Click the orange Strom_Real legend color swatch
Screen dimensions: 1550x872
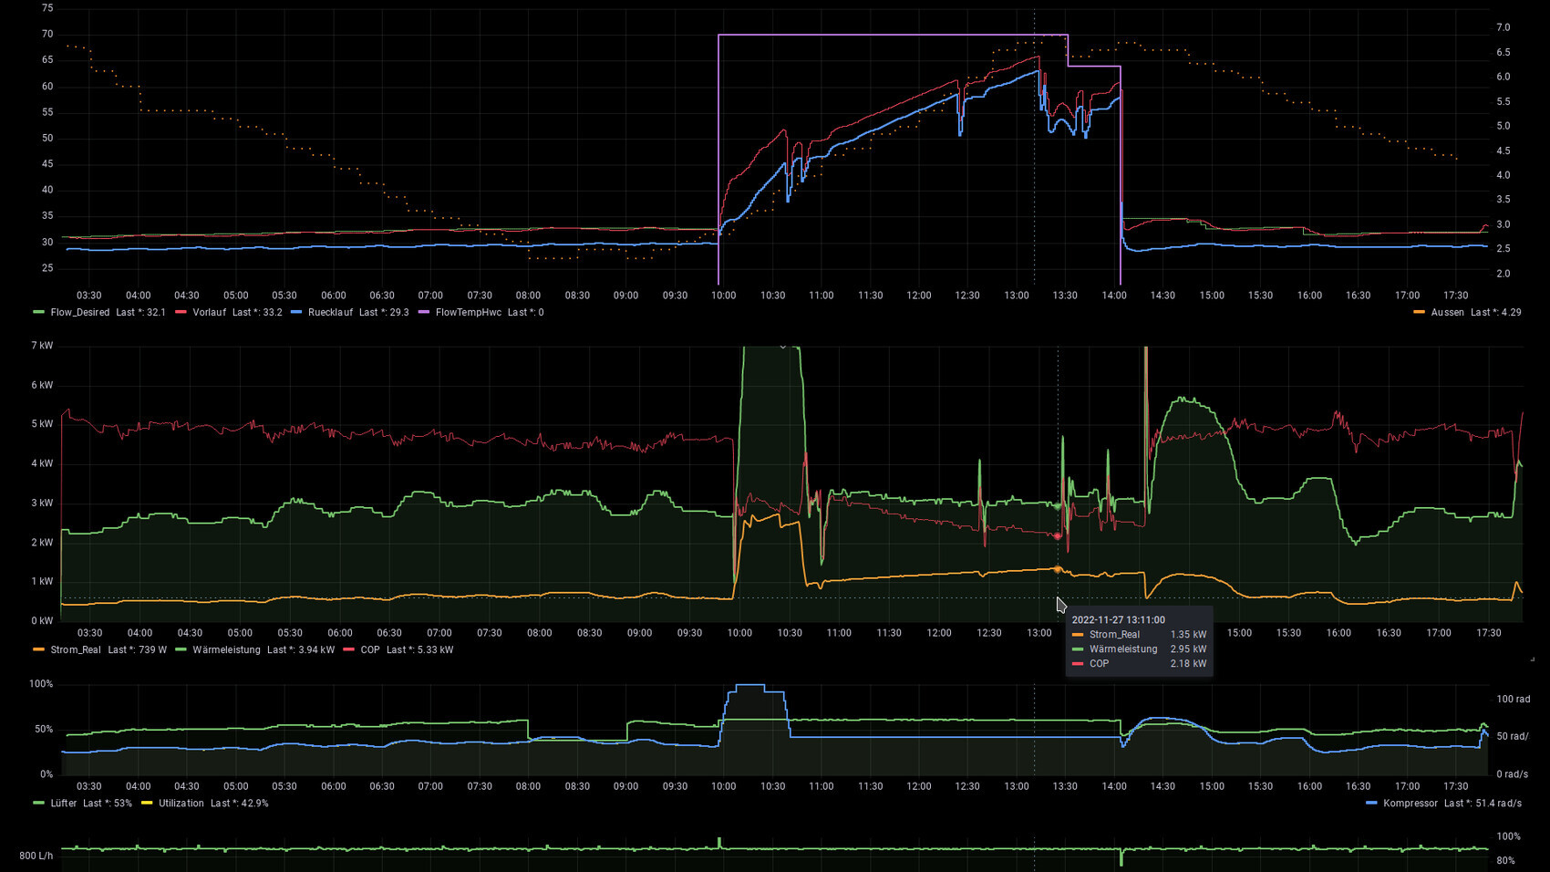pyautogui.click(x=38, y=650)
